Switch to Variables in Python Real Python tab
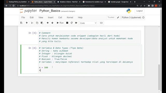The width and height of the screenshot is (166, 93). [x=69, y=2]
